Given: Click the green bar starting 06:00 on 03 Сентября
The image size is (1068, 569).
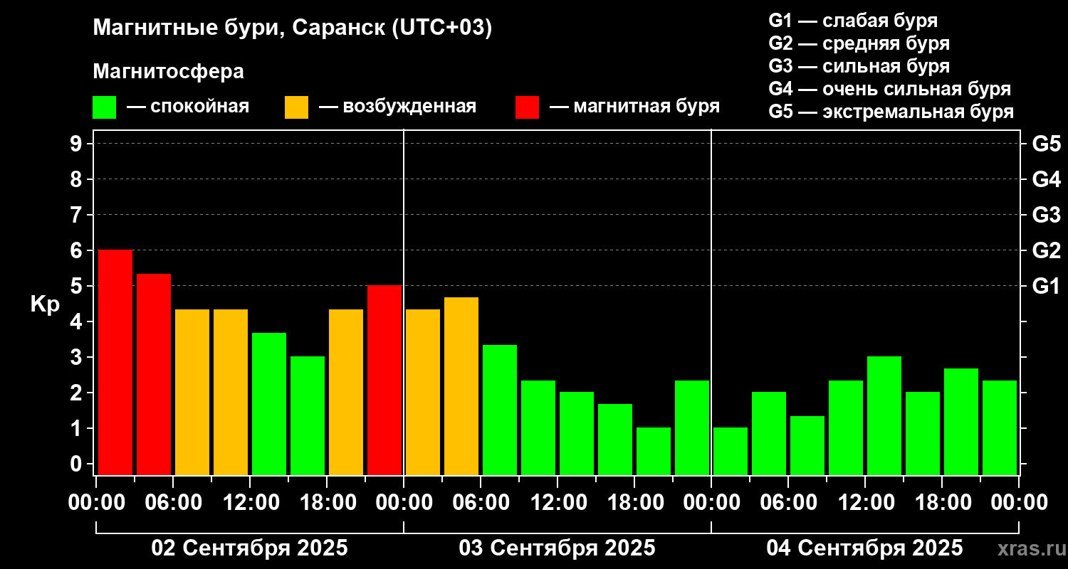Looking at the screenshot, I should click(500, 410).
